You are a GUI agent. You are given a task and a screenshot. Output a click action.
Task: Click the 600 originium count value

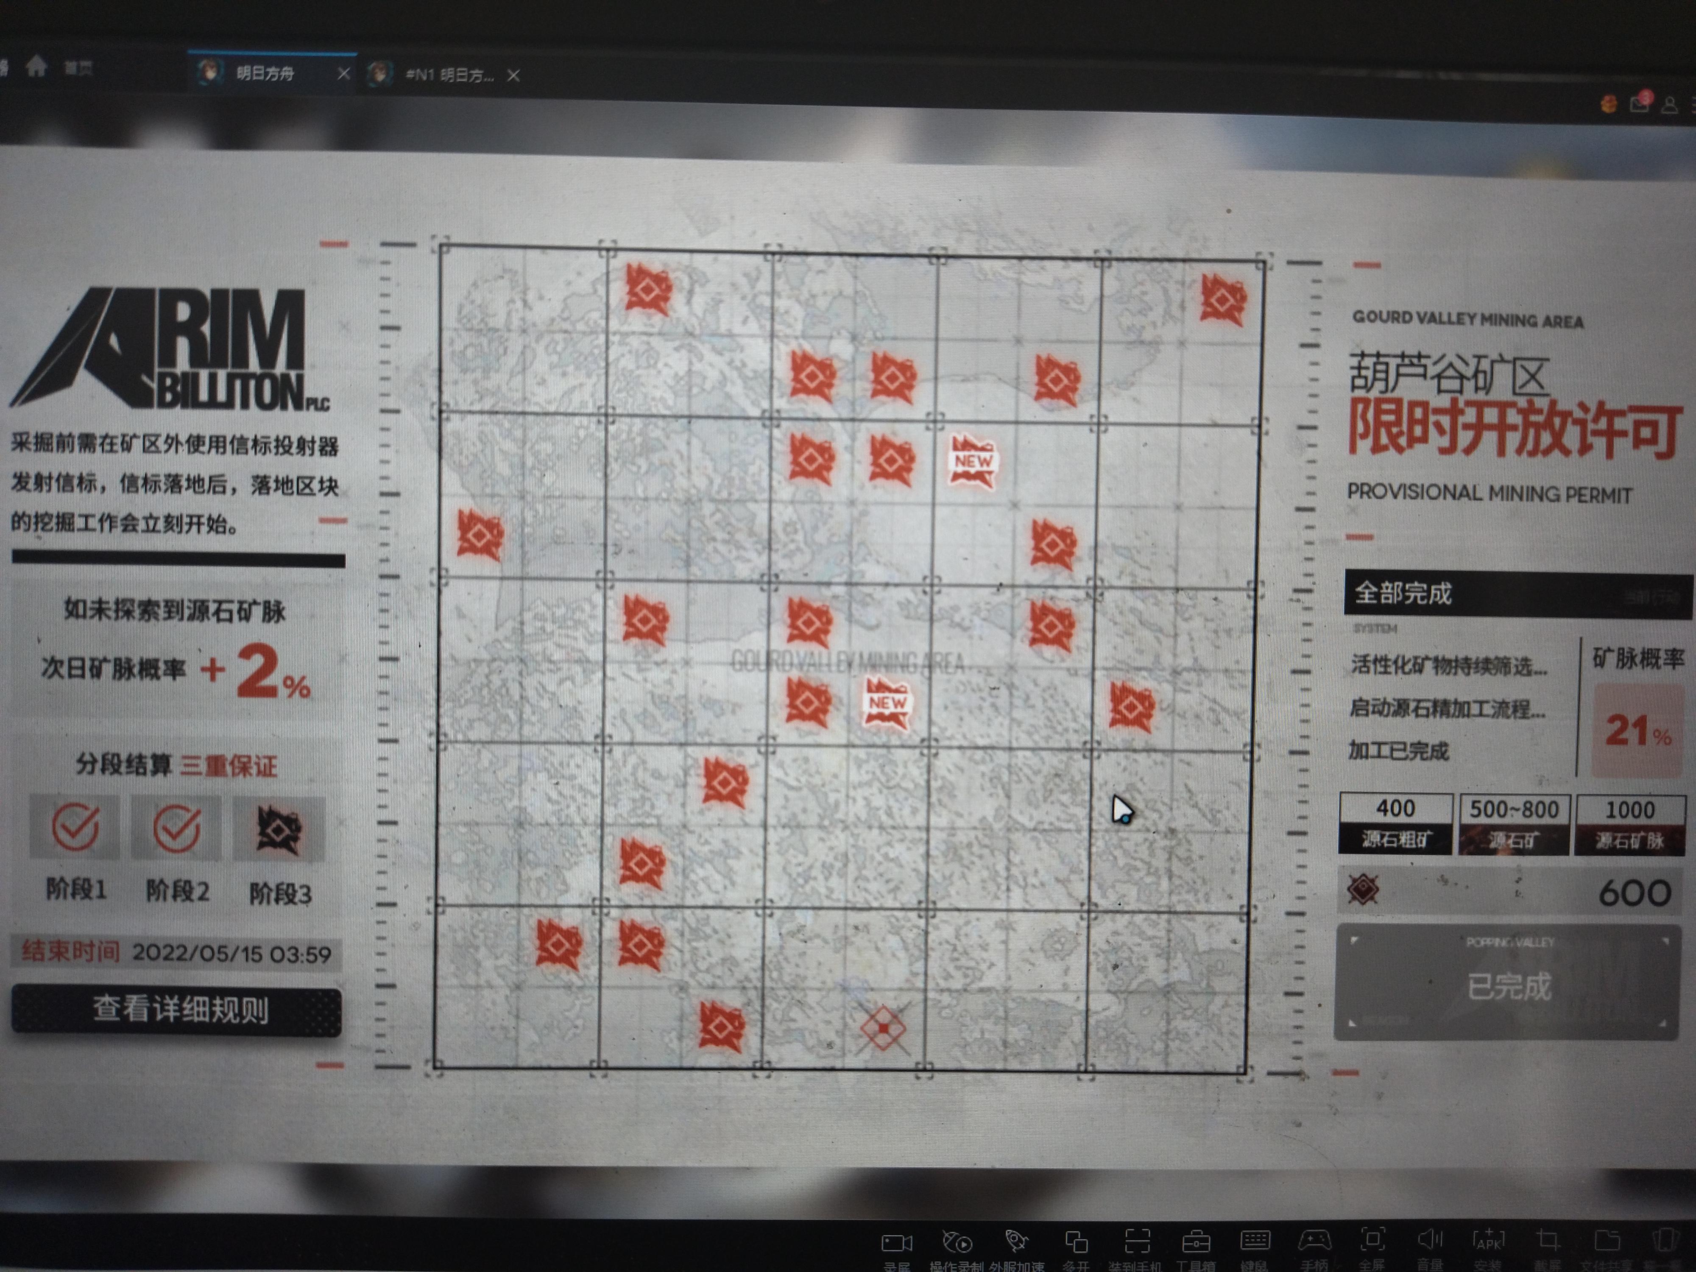[1635, 893]
